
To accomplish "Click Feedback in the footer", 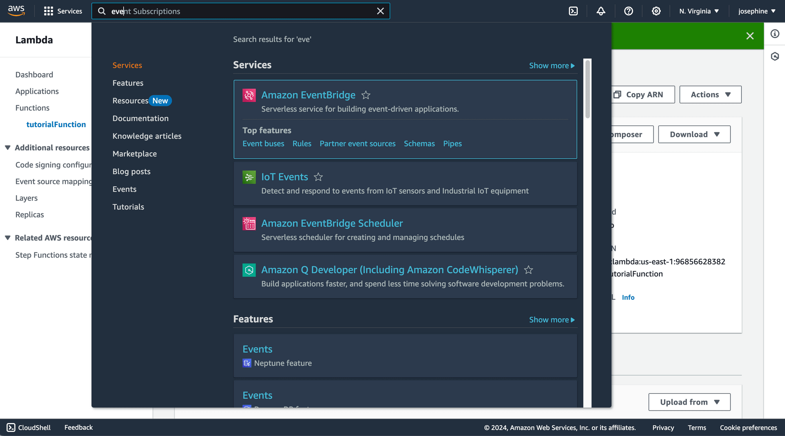I will tap(78, 427).
